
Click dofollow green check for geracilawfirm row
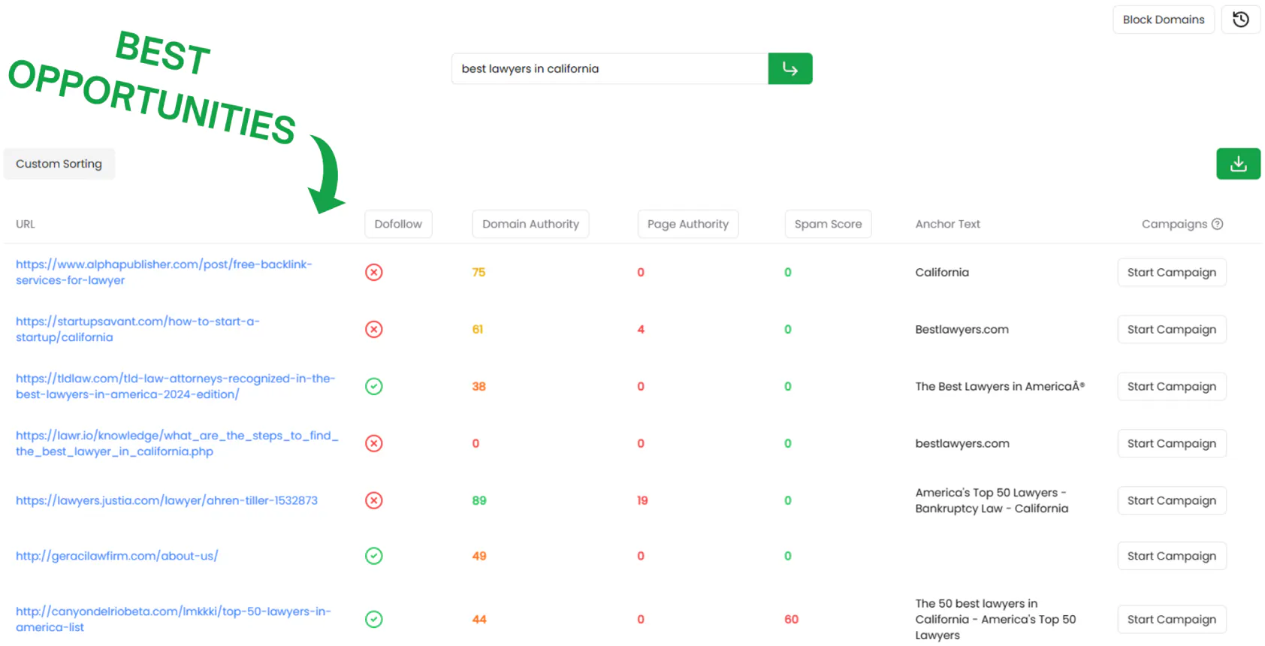pyautogui.click(x=374, y=556)
